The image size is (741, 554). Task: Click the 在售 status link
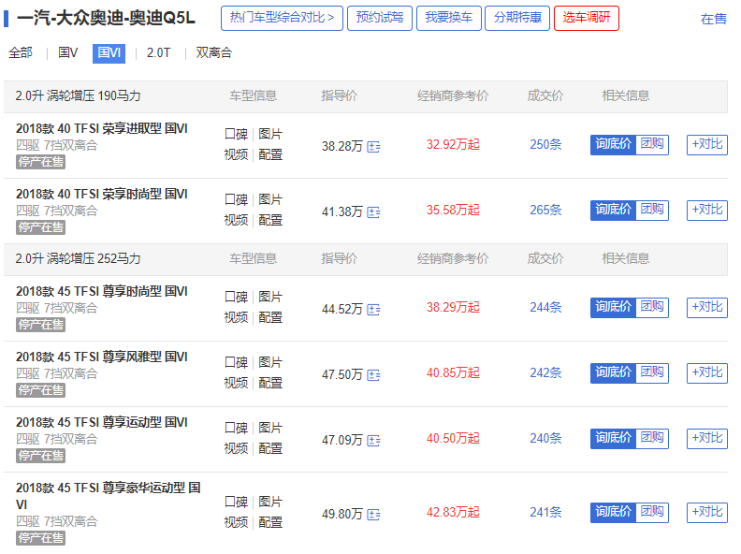click(x=713, y=19)
